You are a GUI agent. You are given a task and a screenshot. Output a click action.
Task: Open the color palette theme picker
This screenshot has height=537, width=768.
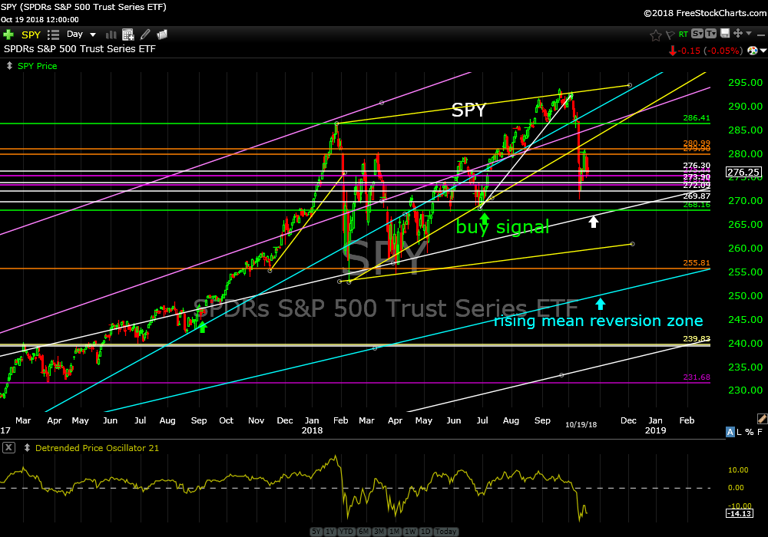tap(753, 50)
